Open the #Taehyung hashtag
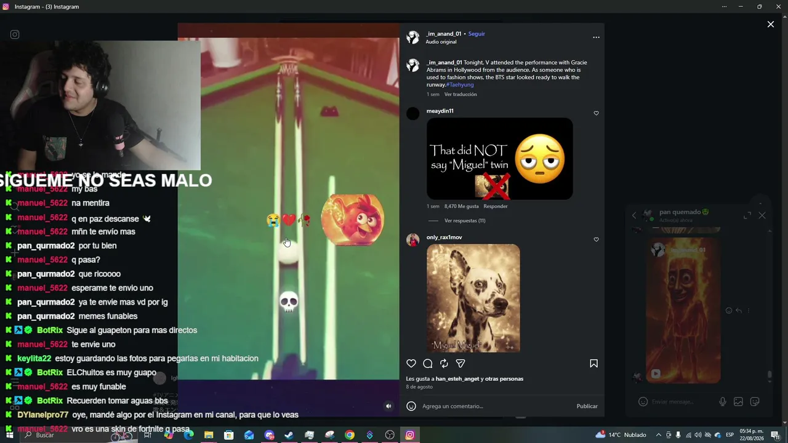Viewport: 788px width, 443px height. (460, 85)
